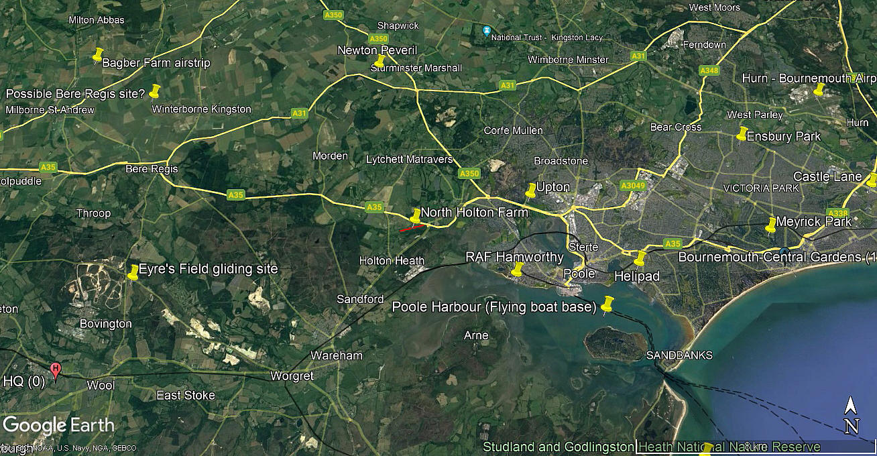Click the National Trust Kingston Lacy marker
This screenshot has height=456, width=877.
pos(487,31)
